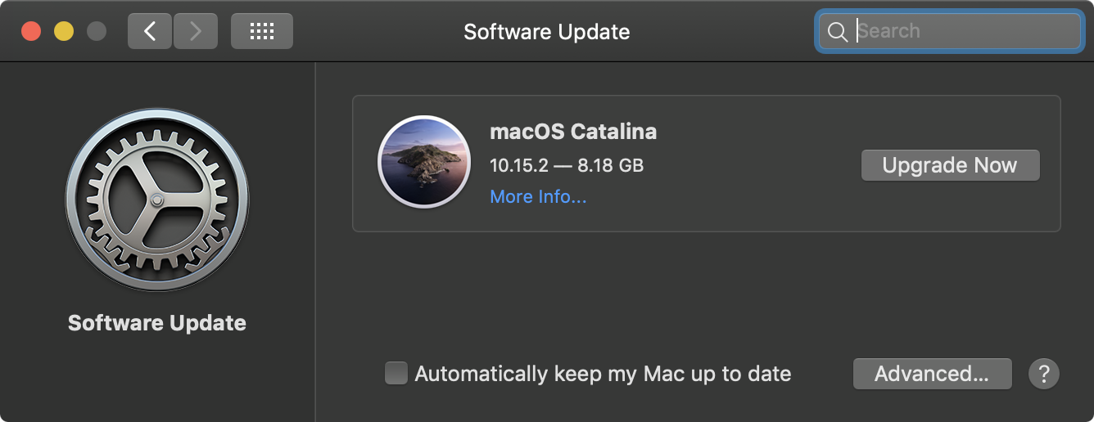Click the 10.15.2 — 8.18 GB version text
1094x422 pixels.
pos(567,165)
